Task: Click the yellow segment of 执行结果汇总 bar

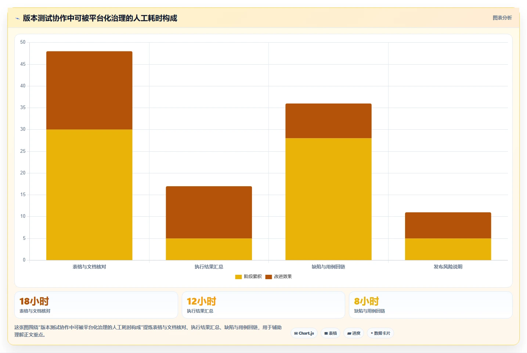Action: [x=209, y=249]
